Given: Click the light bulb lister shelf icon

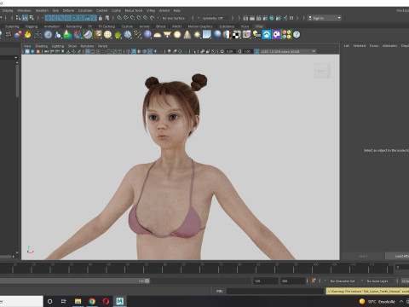Looking at the screenshot, I should pos(256,35).
